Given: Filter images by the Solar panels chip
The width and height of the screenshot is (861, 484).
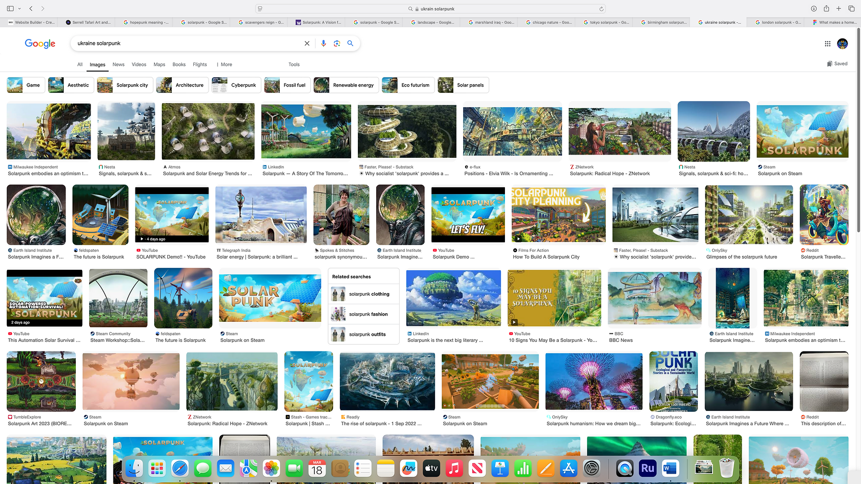Looking at the screenshot, I should [x=463, y=85].
